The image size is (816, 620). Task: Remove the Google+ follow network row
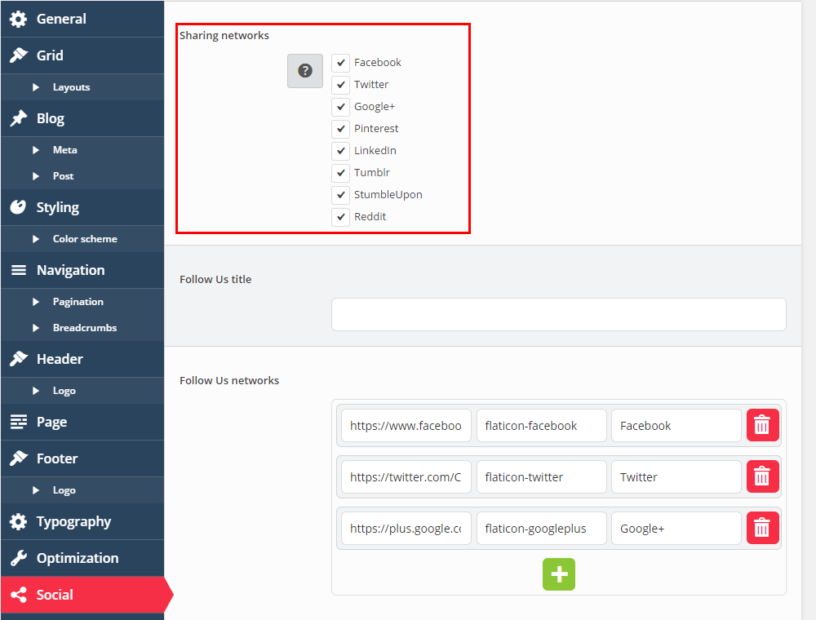762,528
